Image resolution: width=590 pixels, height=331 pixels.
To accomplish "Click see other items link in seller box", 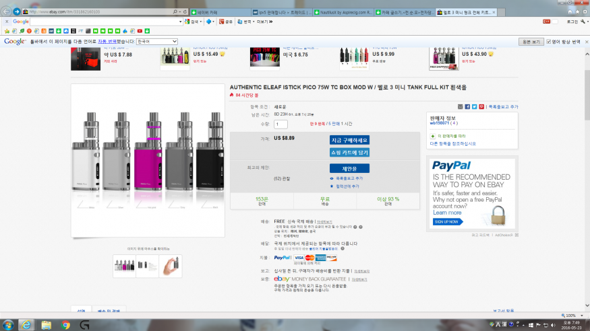I will point(452,144).
